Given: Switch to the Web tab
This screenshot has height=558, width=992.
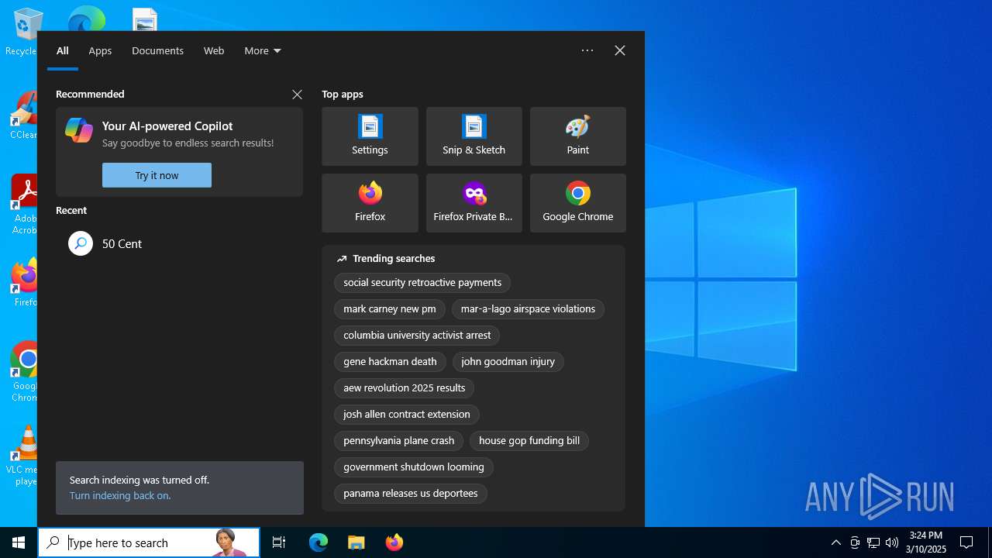Looking at the screenshot, I should (x=214, y=50).
